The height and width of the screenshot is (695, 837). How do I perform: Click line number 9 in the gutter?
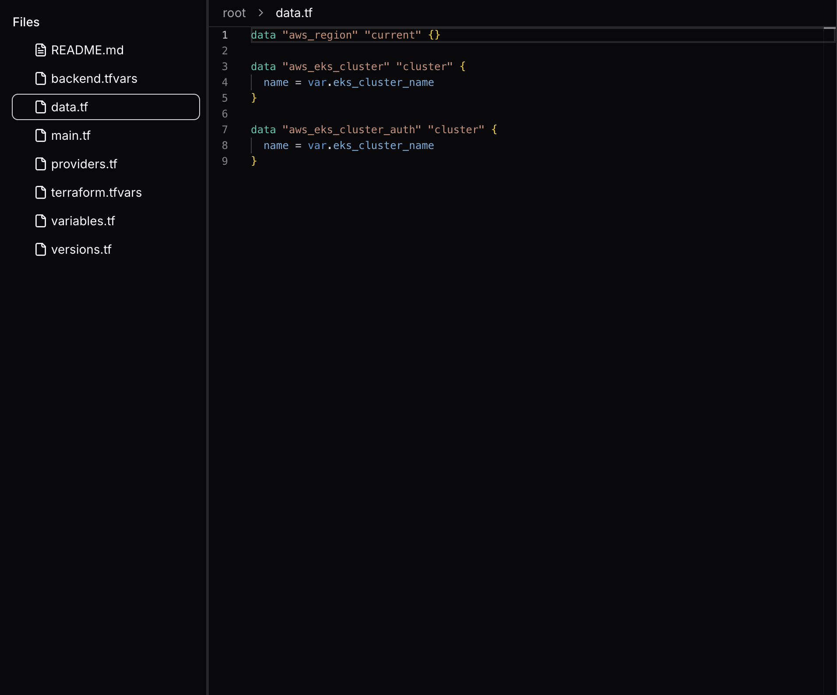(x=225, y=161)
